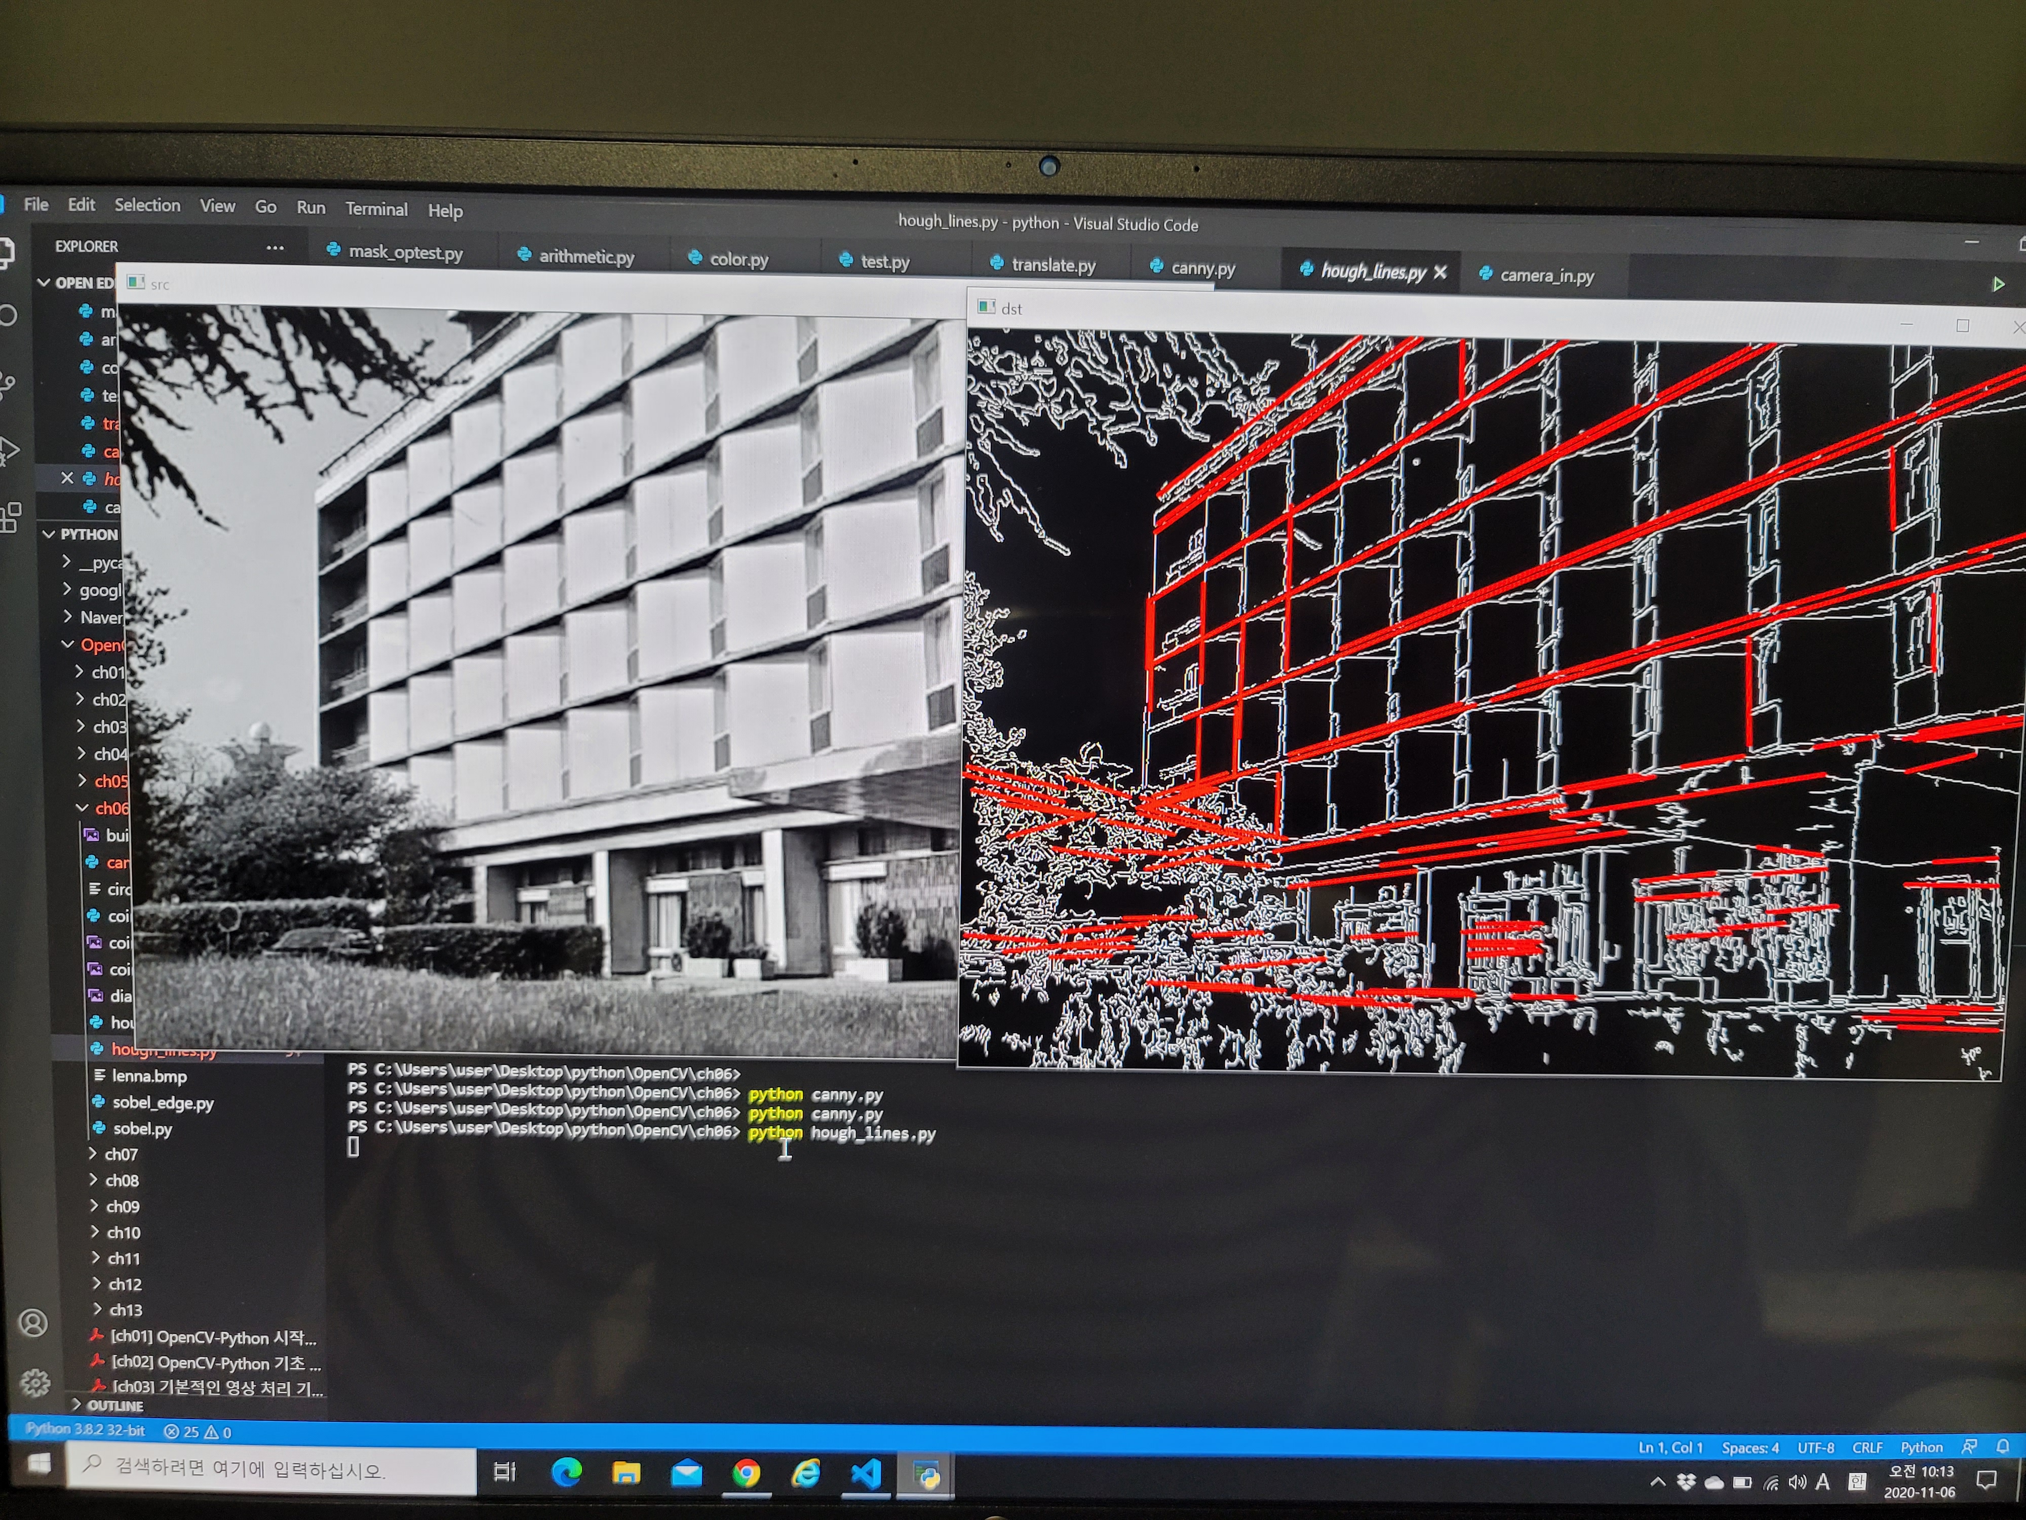Click the notifications bell in status bar

pyautogui.click(x=2002, y=1447)
